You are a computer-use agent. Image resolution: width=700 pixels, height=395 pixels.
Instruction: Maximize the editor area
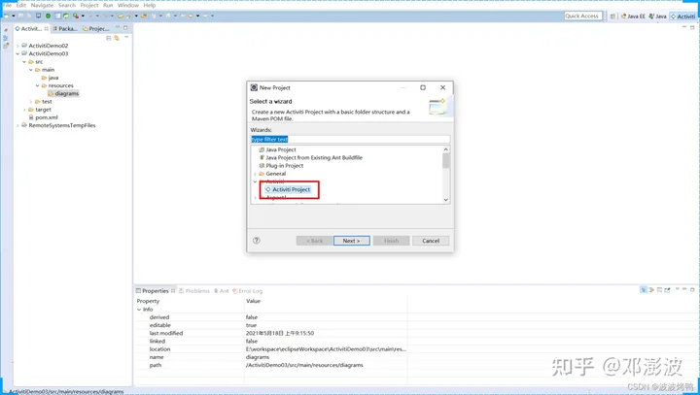[x=692, y=27]
